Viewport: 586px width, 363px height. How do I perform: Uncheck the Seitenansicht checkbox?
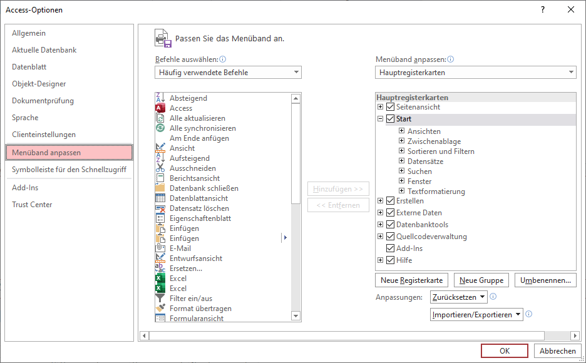(391, 107)
